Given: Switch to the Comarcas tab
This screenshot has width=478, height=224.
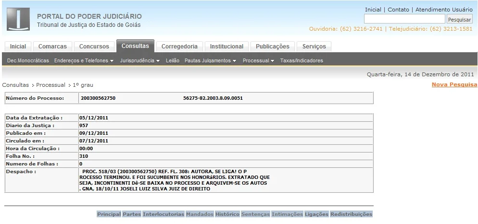Looking at the screenshot, I should click(x=52, y=47).
